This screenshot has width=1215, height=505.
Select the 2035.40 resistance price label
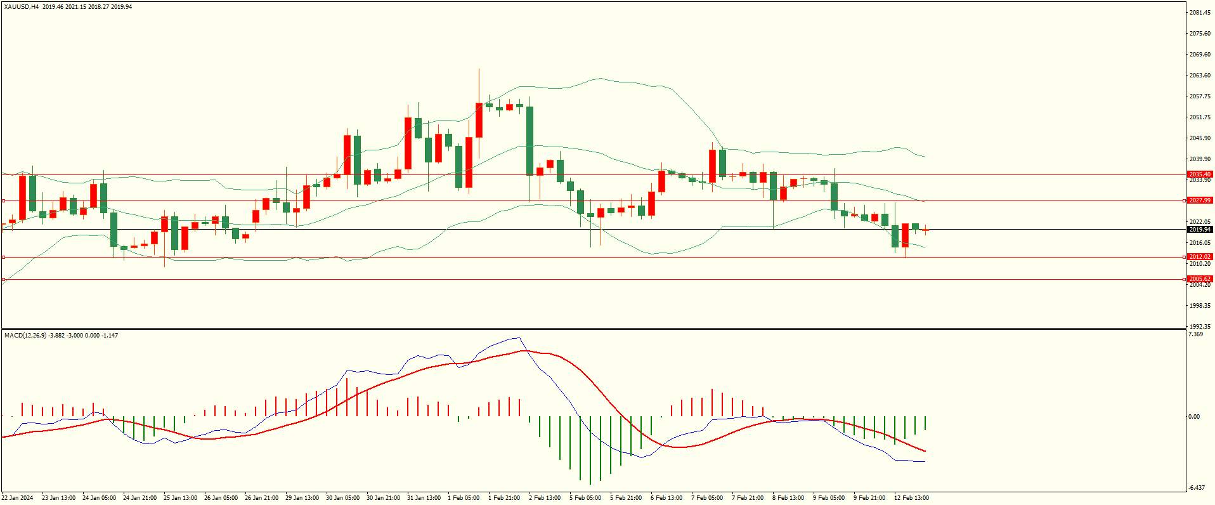pyautogui.click(x=1200, y=174)
